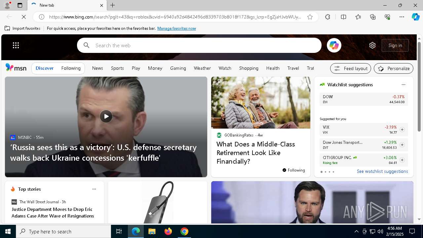This screenshot has width=423, height=238.
Task: Open USB hub product thumbnail
Action: pos(158,202)
